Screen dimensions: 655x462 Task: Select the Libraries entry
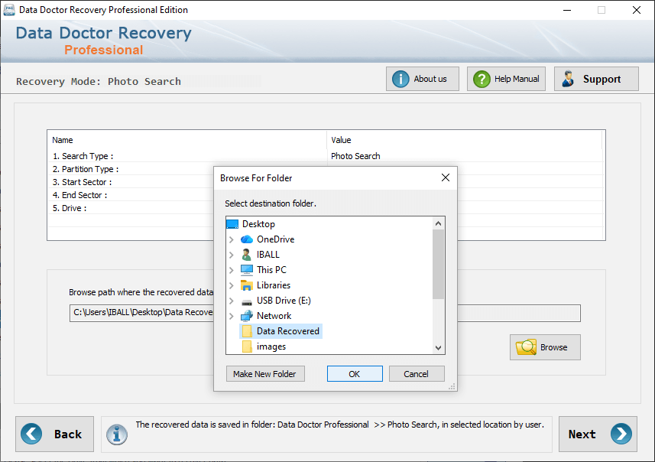273,285
